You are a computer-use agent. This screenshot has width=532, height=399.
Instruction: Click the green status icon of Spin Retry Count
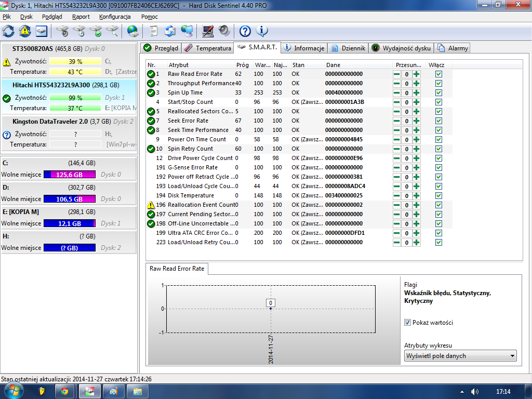coord(151,149)
